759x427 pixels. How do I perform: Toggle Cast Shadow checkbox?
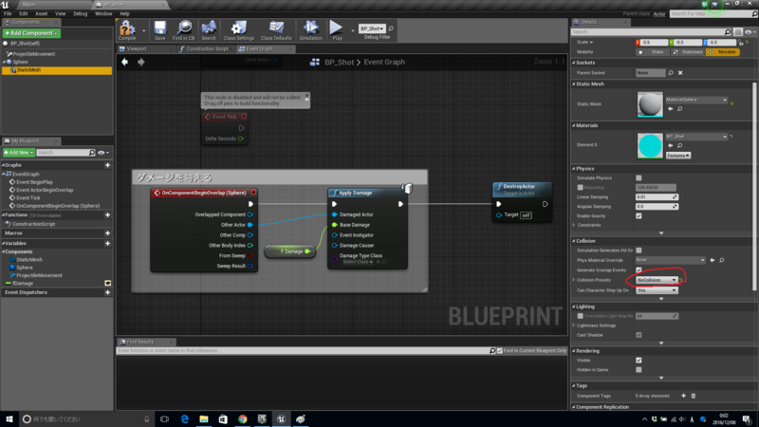(639, 335)
